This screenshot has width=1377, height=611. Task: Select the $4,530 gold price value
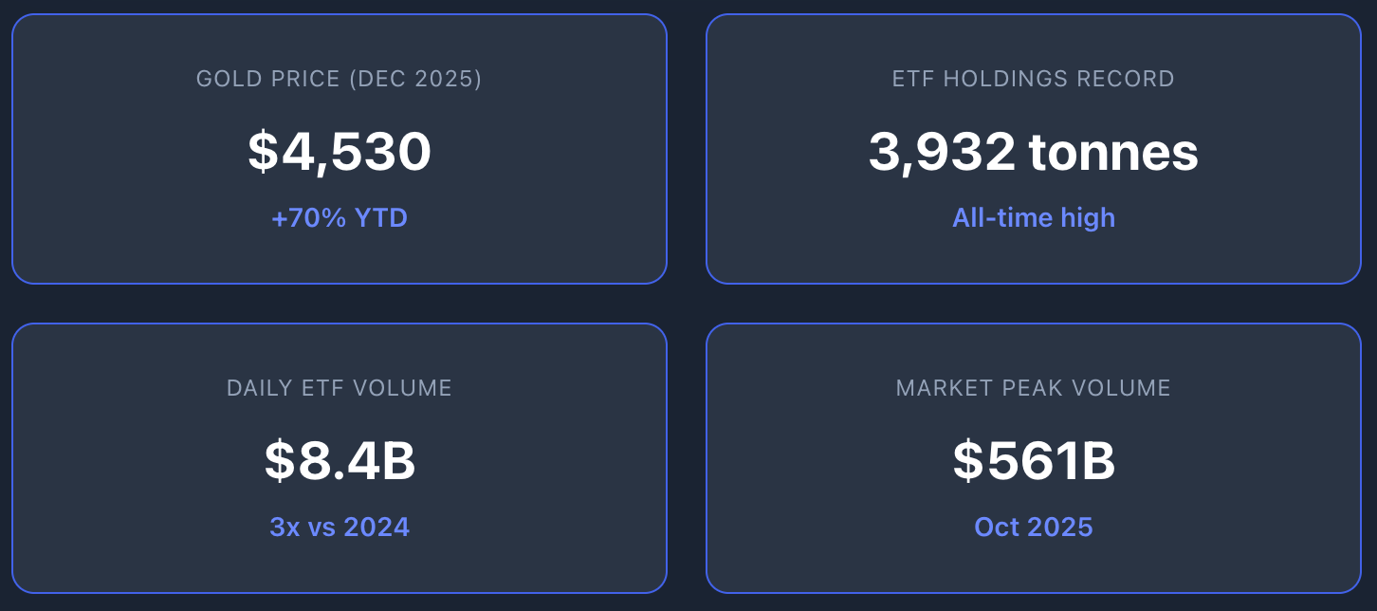tap(339, 152)
